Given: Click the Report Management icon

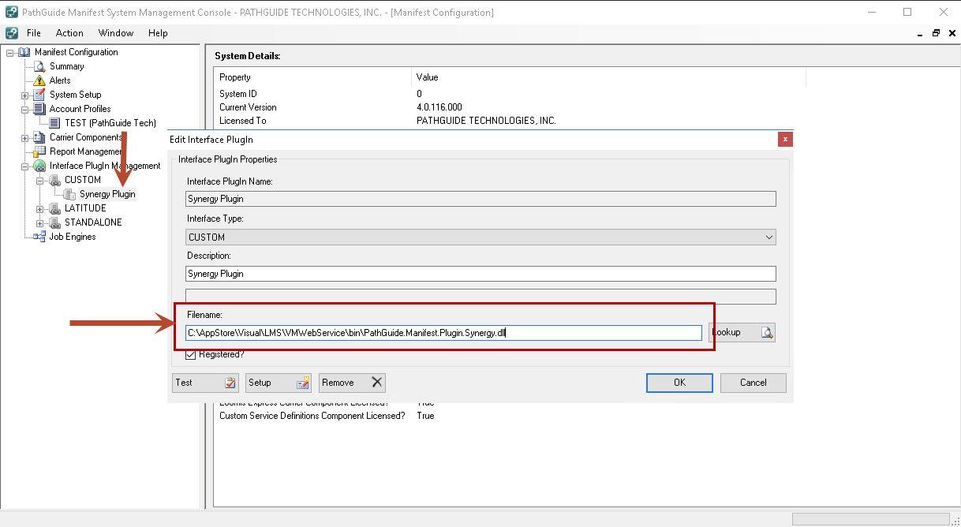Looking at the screenshot, I should tap(40, 151).
